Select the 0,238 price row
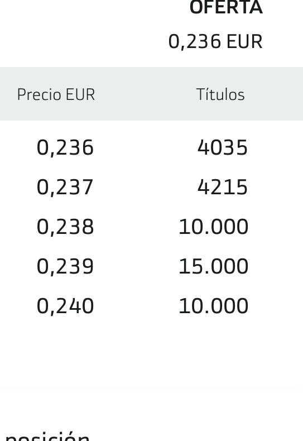303x441 pixels. click(x=152, y=227)
